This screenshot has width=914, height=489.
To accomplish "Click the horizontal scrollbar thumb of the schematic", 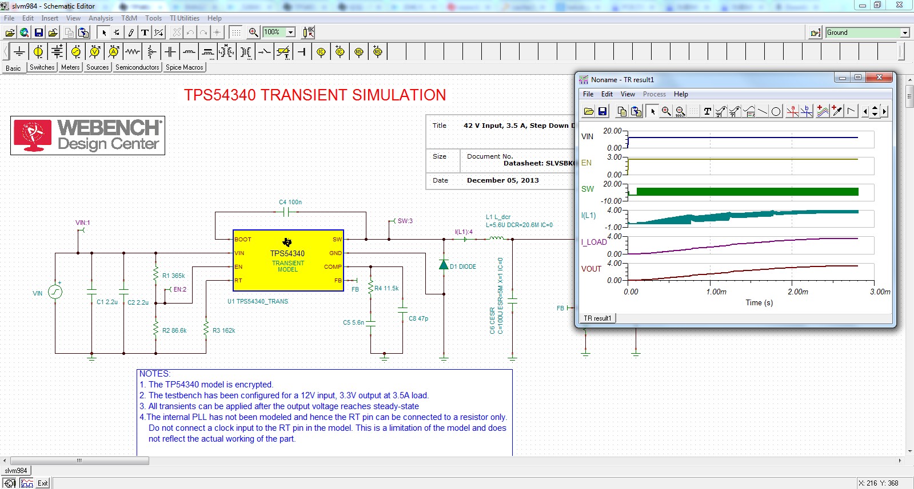I will 79,460.
